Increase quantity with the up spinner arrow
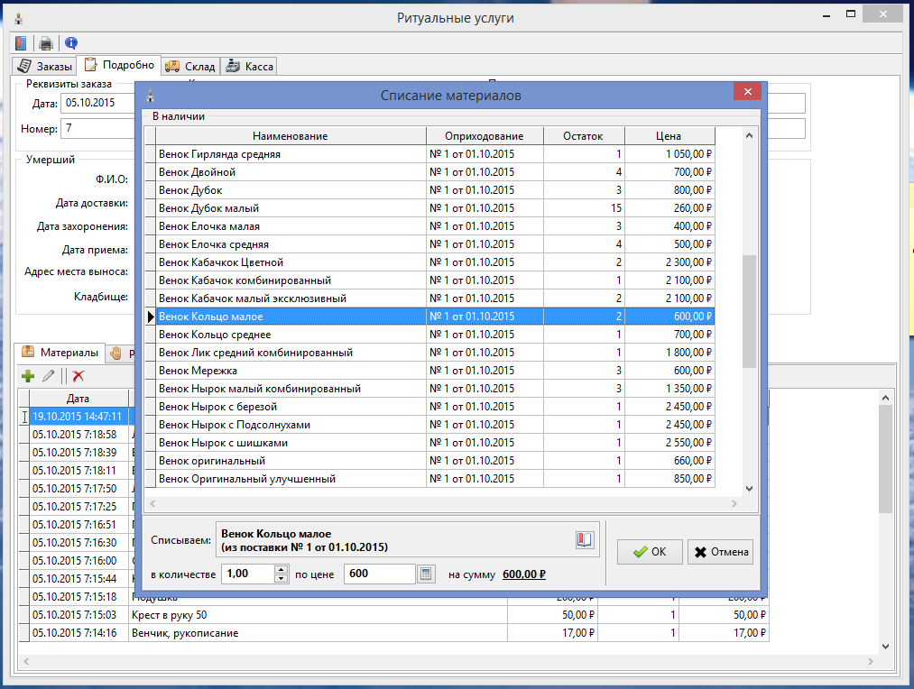The width and height of the screenshot is (914, 689). (281, 570)
